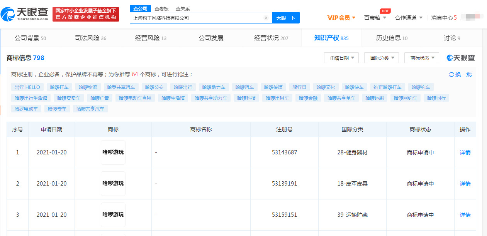Open 详情 for registration 53139191
This screenshot has height=236, width=487.
tap(465, 184)
